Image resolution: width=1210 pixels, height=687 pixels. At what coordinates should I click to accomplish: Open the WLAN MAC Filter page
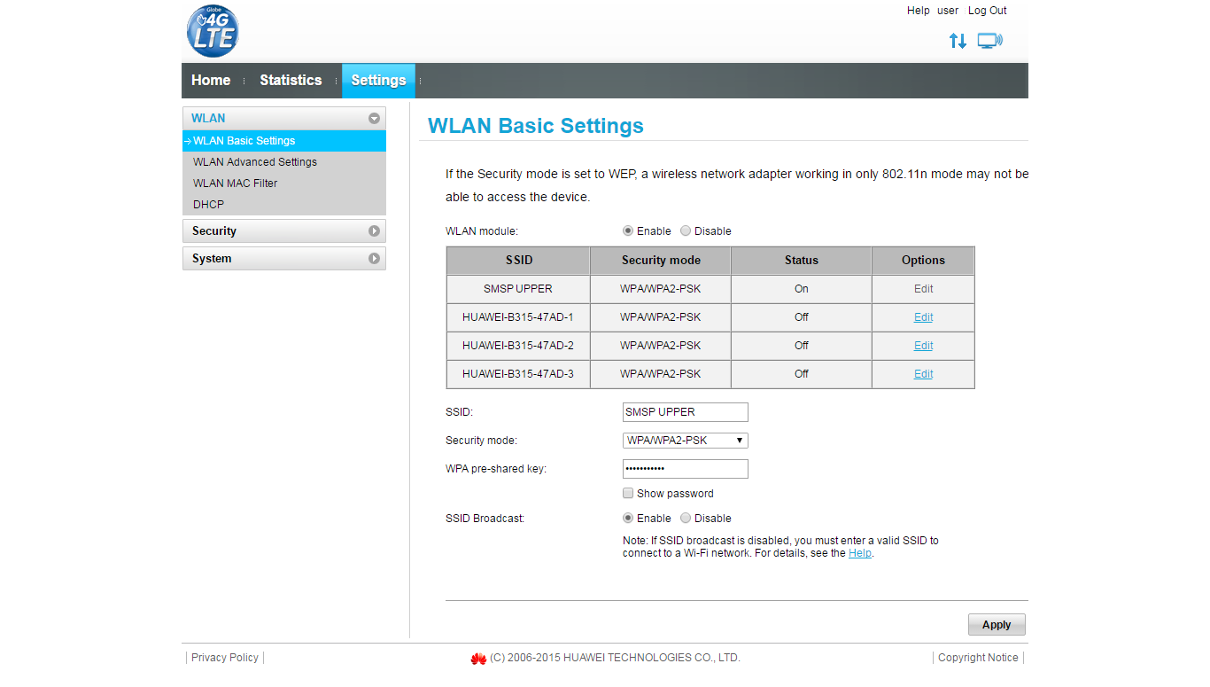pos(235,183)
